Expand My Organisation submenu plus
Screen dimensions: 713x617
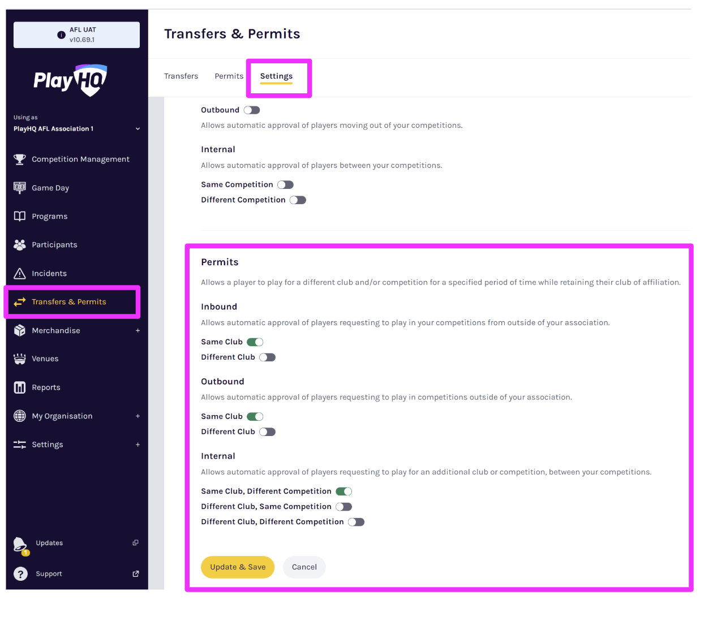click(x=138, y=416)
